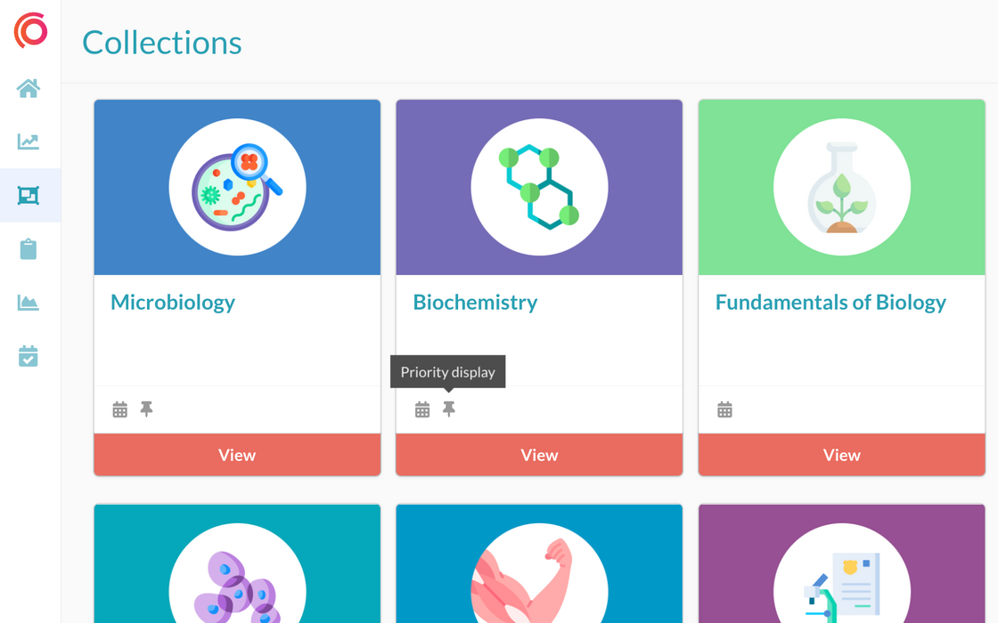Open the clipboard sidebar icon
This screenshot has height=623, width=998.
[x=29, y=249]
